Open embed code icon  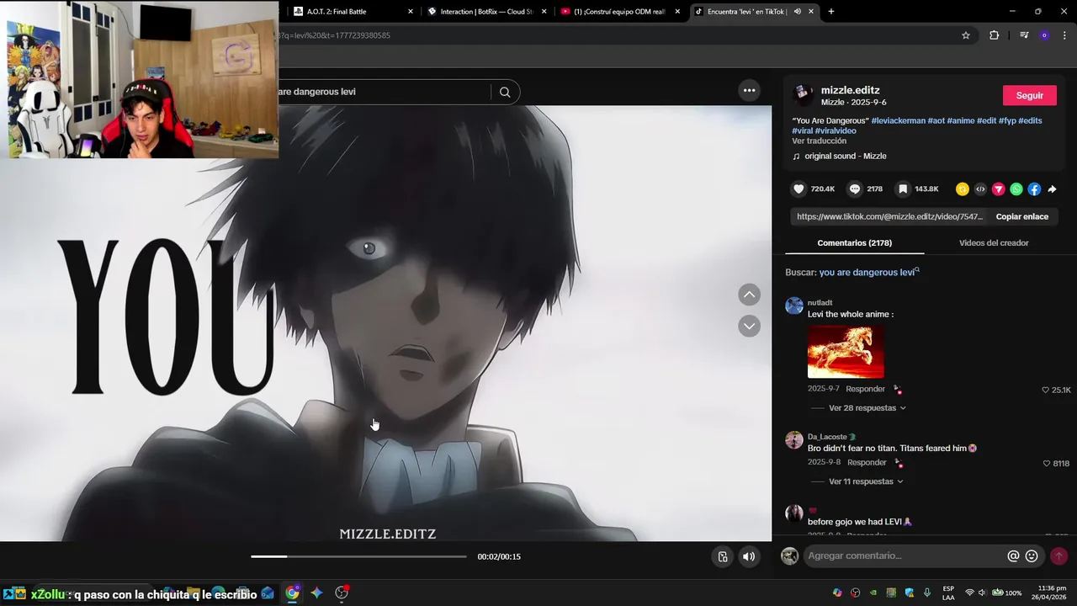coord(980,189)
